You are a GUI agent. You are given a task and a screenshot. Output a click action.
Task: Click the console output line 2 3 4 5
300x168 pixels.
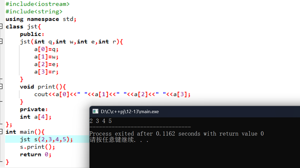(x=101, y=121)
